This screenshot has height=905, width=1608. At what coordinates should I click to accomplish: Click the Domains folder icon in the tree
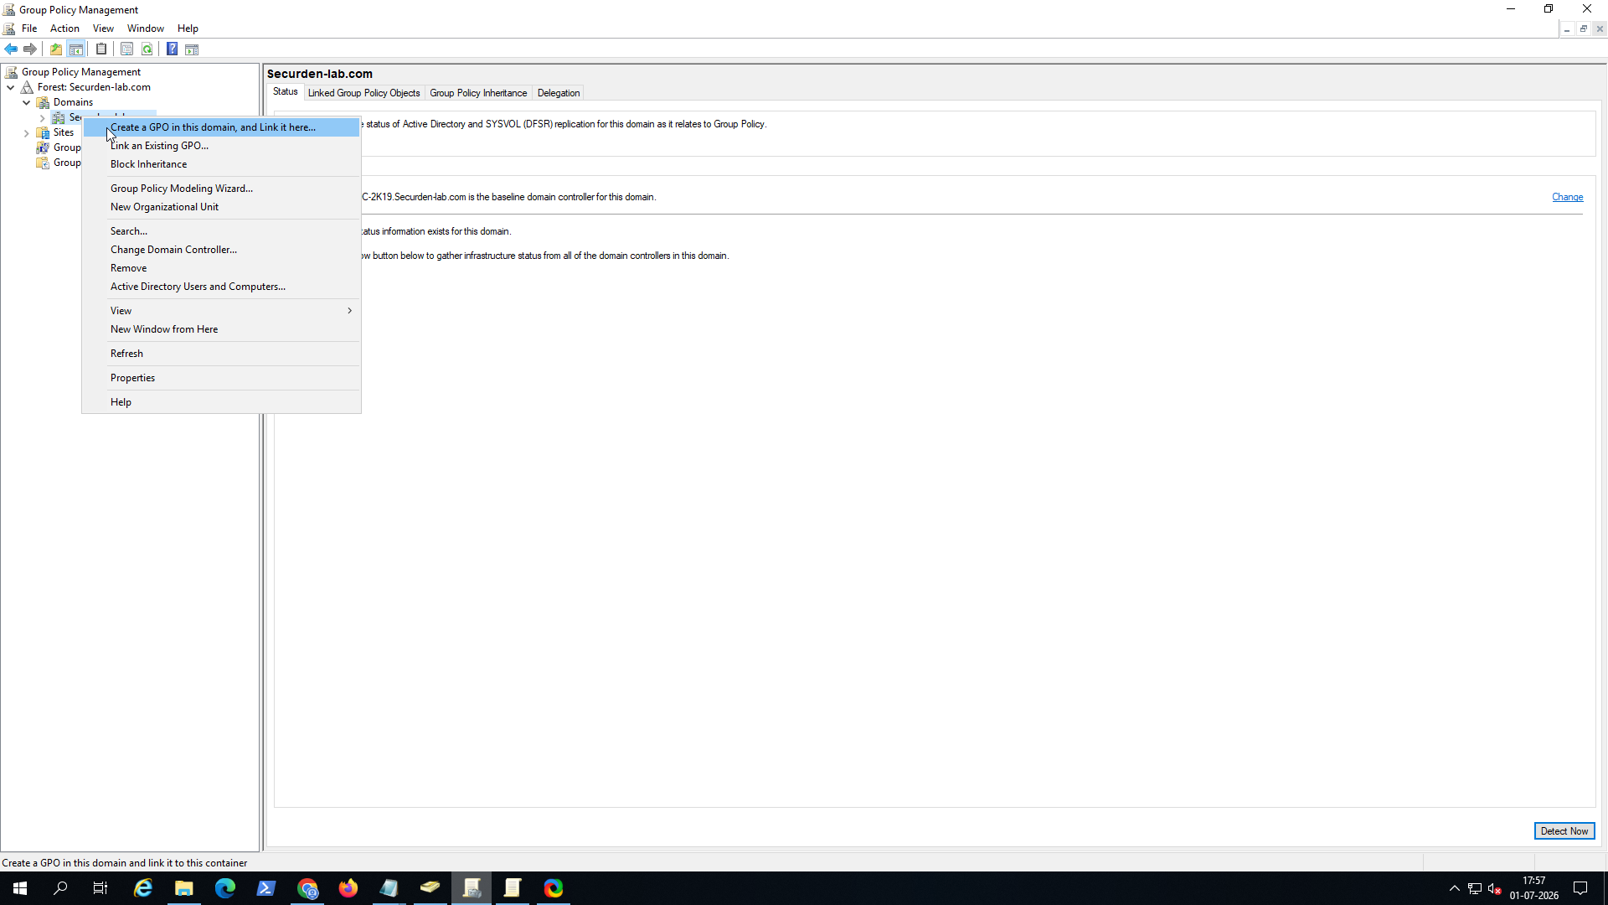(43, 102)
